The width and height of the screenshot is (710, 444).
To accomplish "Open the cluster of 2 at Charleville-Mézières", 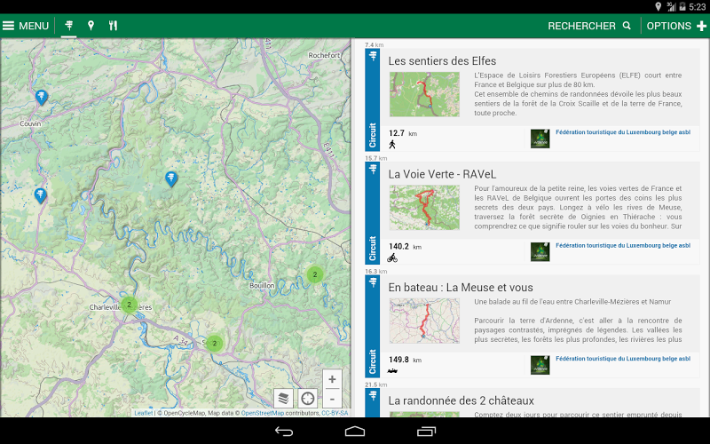I will (x=129, y=305).
